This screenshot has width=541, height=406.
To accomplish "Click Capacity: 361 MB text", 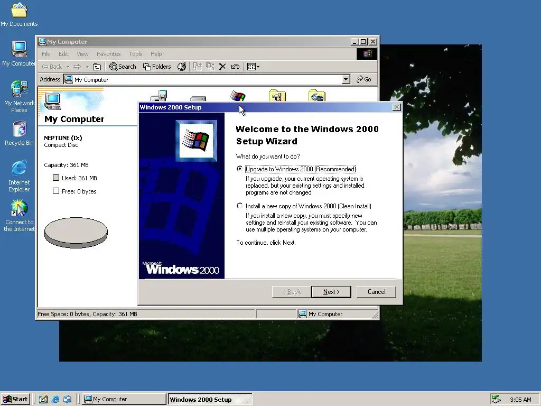I will 66,165.
